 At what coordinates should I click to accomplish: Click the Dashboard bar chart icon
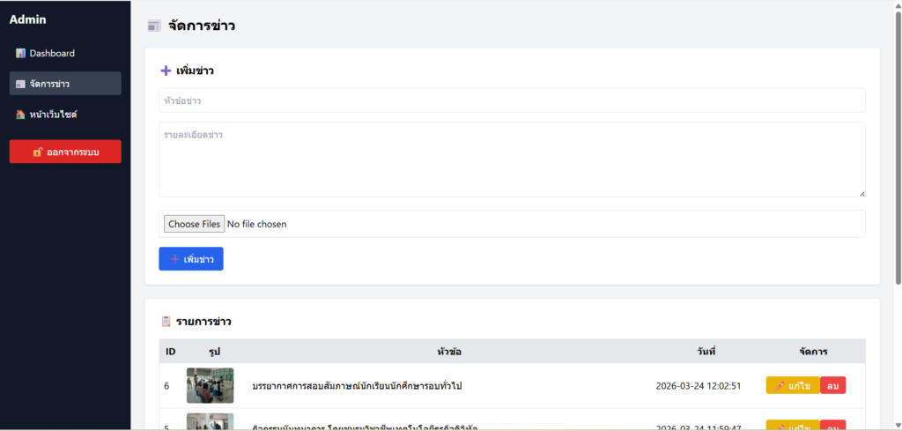click(x=20, y=54)
